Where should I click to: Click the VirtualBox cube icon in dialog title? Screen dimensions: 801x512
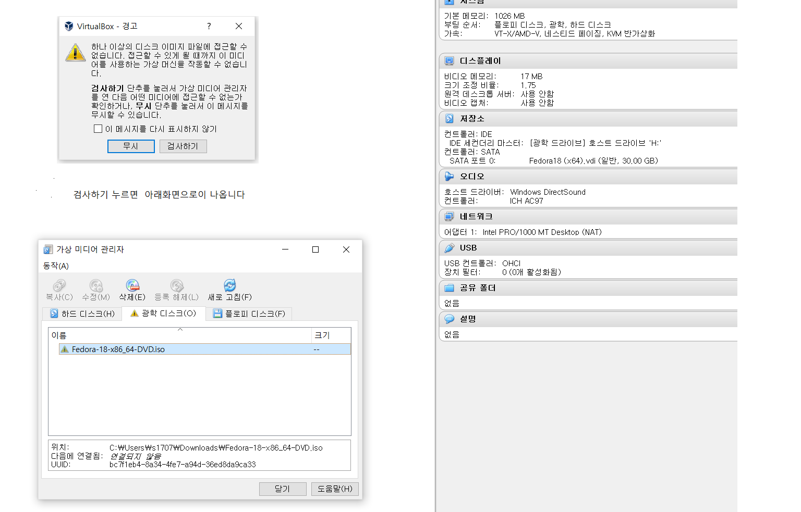coord(69,26)
